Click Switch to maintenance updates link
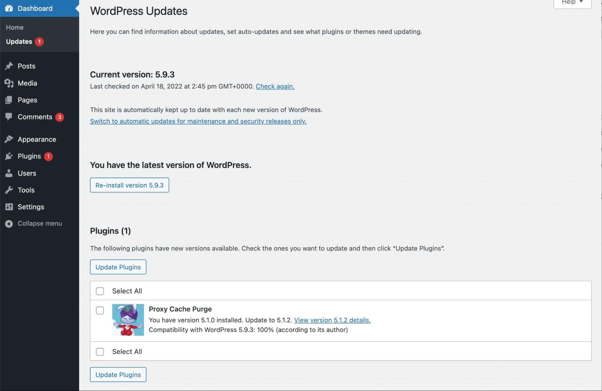Screen dimensions: 602x391 click(198, 121)
